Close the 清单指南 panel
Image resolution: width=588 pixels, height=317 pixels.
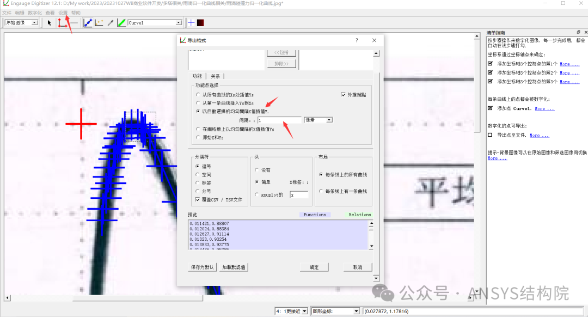tap(585, 32)
